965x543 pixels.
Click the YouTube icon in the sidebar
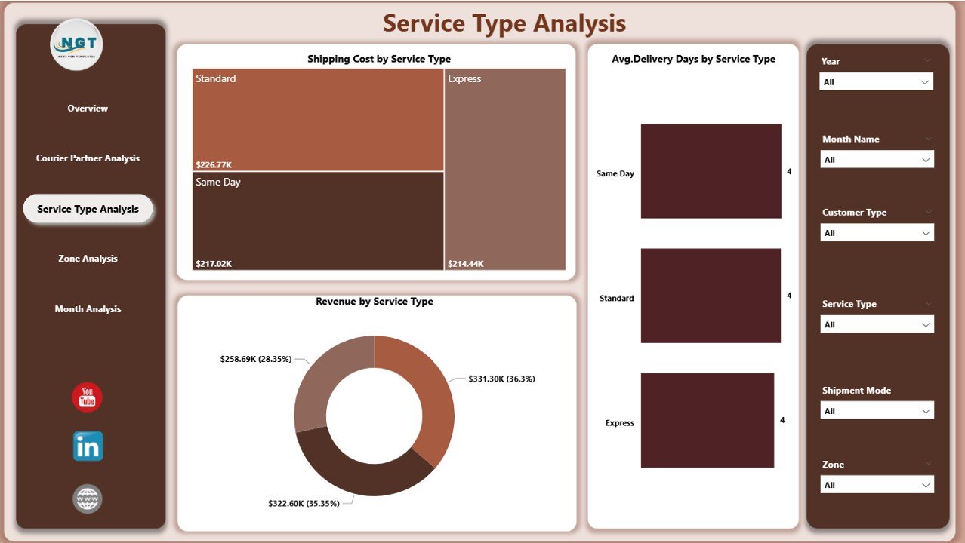(87, 397)
